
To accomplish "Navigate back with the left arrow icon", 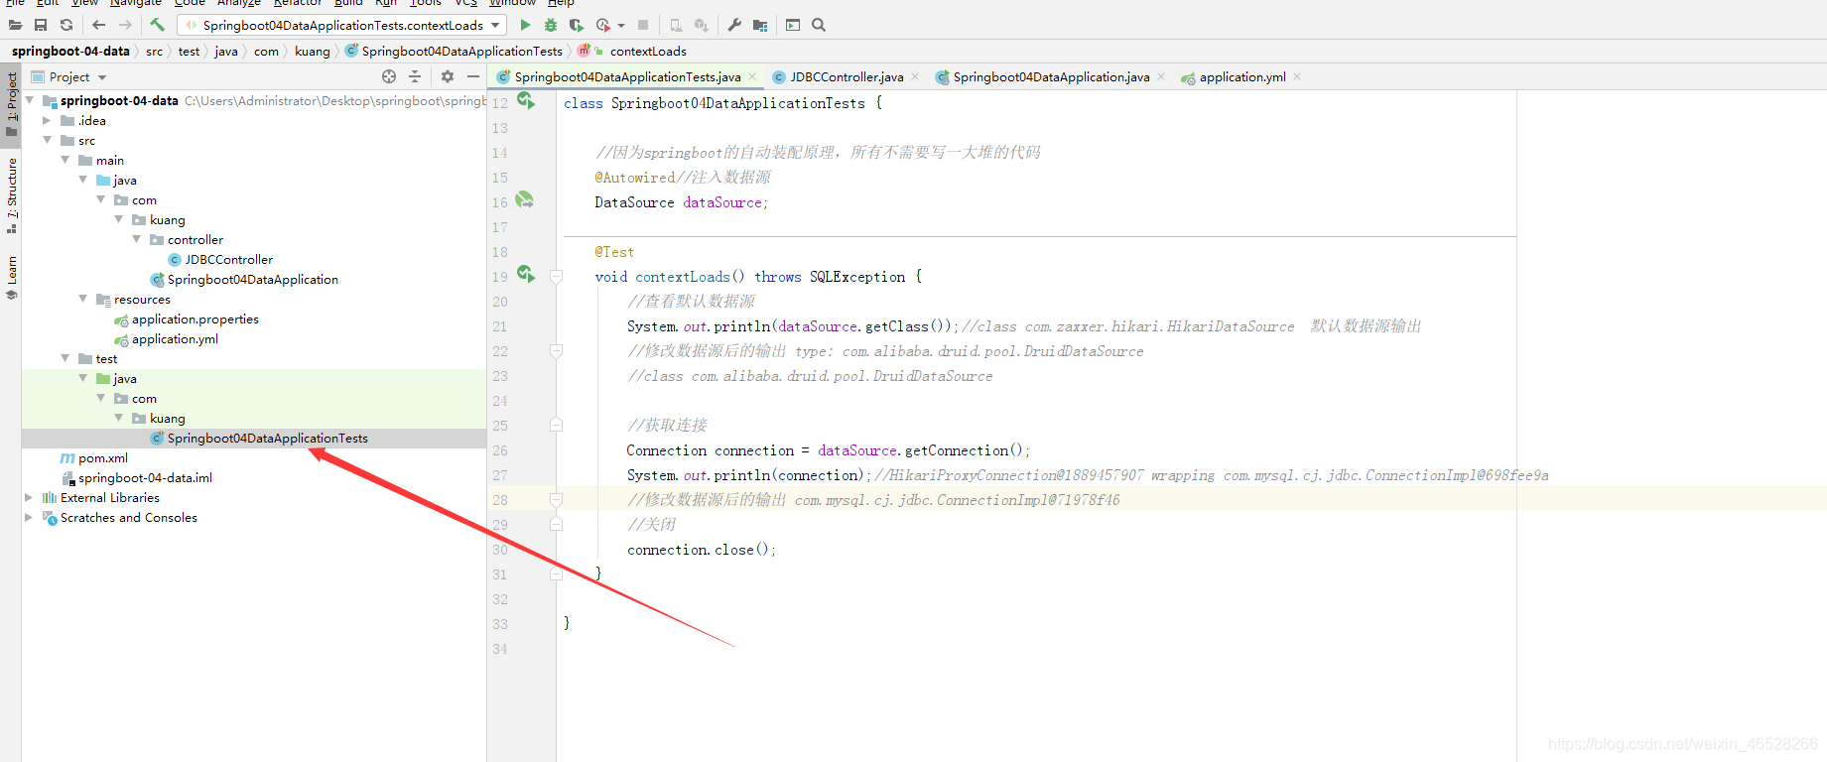I will click(98, 25).
